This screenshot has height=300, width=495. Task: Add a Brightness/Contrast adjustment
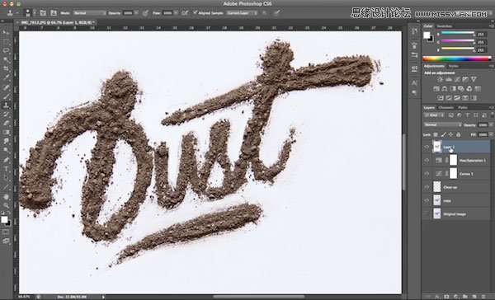440,79
